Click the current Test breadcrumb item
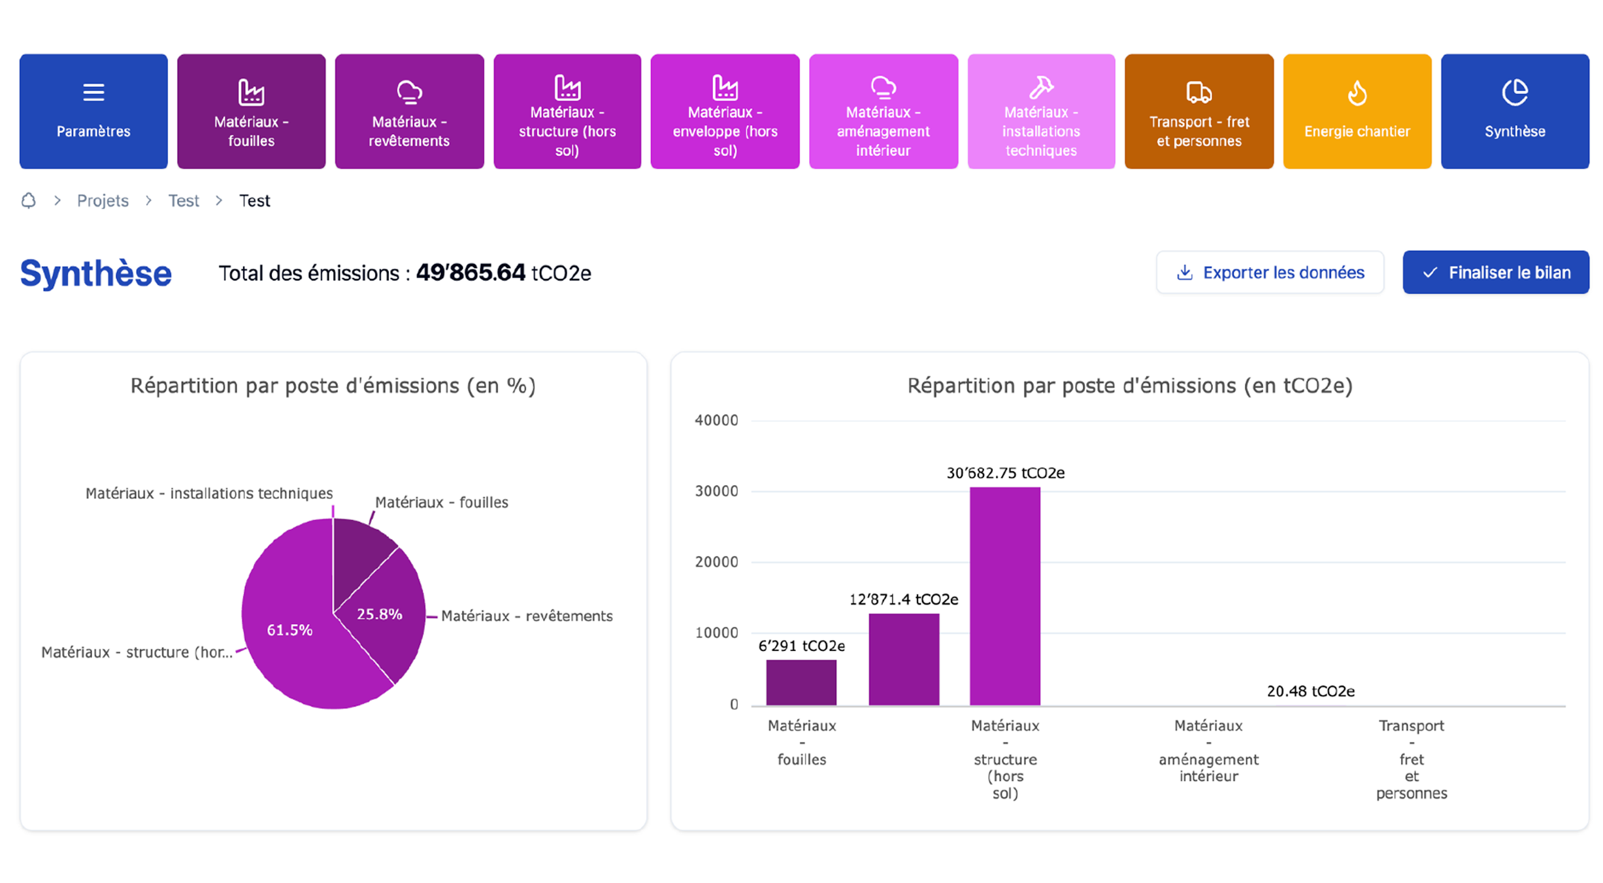 pos(254,201)
